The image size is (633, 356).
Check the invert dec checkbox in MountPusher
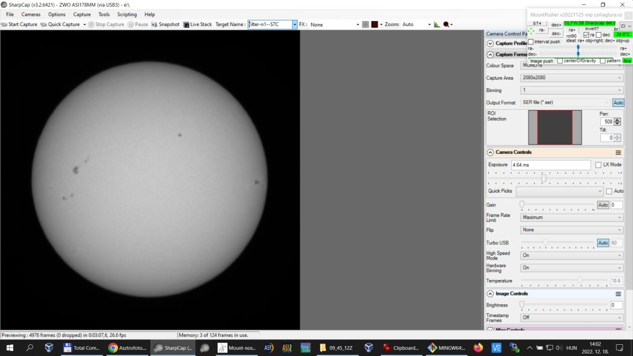(598, 35)
